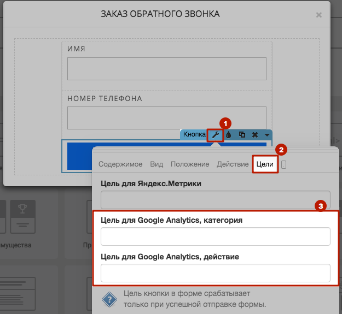Focus the Цель для Яндекс.Метрики field
The image size is (342, 314).
click(x=216, y=200)
